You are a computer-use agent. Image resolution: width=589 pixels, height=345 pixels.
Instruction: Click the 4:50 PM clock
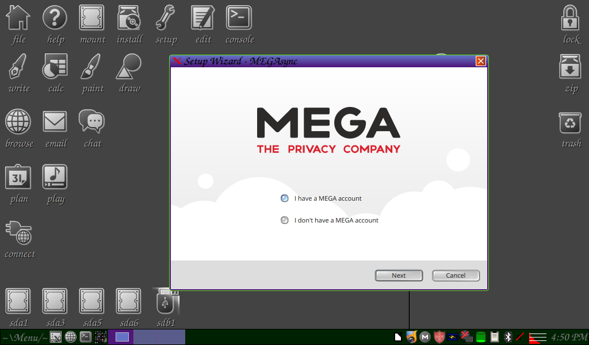tap(569, 337)
